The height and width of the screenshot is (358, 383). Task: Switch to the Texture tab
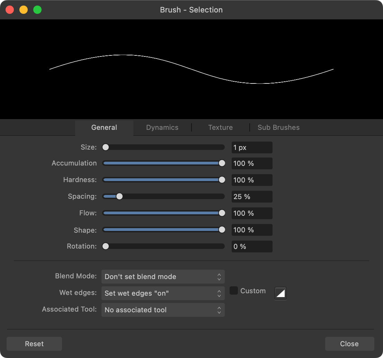pos(220,127)
